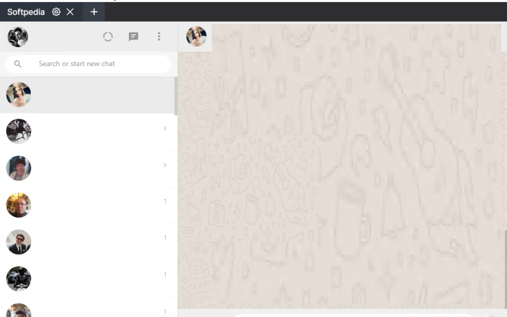Image resolution: width=507 pixels, height=317 pixels.
Task: Open the chat with the motorcycle rider avatar
Action: (x=18, y=279)
